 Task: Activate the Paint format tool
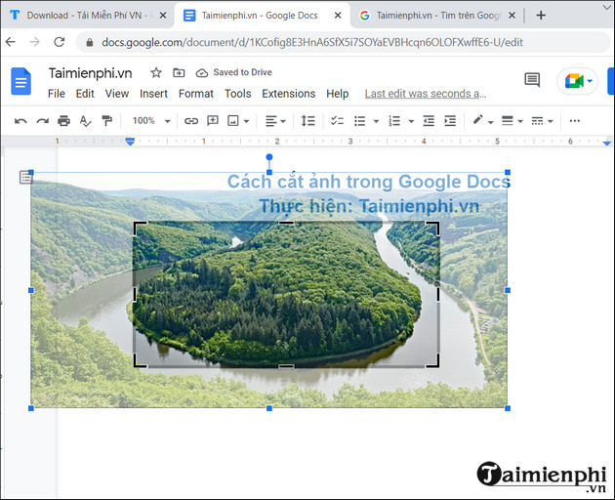point(106,121)
